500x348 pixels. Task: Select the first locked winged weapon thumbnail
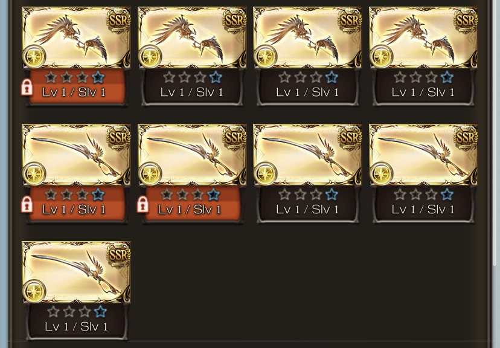(x=76, y=37)
